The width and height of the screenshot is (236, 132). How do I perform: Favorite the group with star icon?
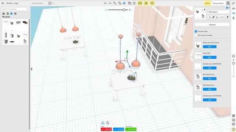[205, 10]
